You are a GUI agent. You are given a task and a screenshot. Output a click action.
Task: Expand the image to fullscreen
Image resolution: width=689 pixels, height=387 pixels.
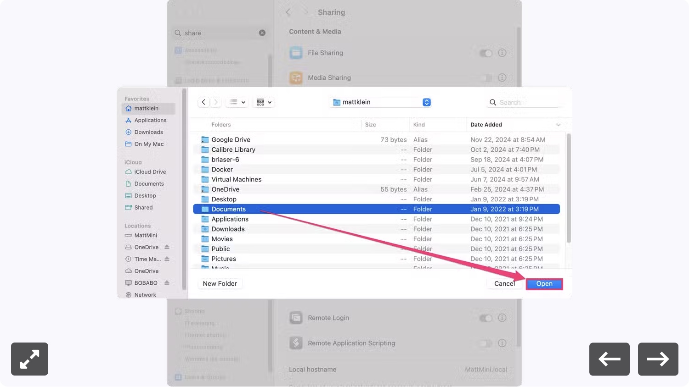click(x=29, y=359)
